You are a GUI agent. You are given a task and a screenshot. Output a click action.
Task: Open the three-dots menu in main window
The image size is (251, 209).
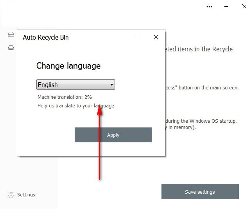[x=209, y=7]
